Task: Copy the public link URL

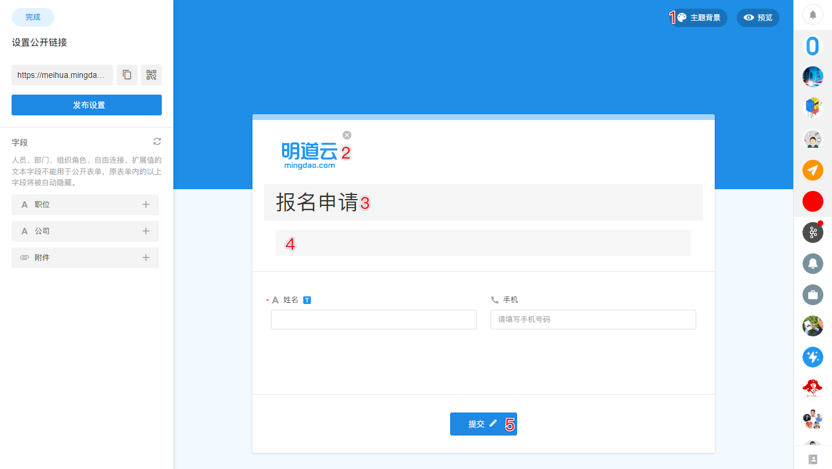Action: tap(127, 75)
